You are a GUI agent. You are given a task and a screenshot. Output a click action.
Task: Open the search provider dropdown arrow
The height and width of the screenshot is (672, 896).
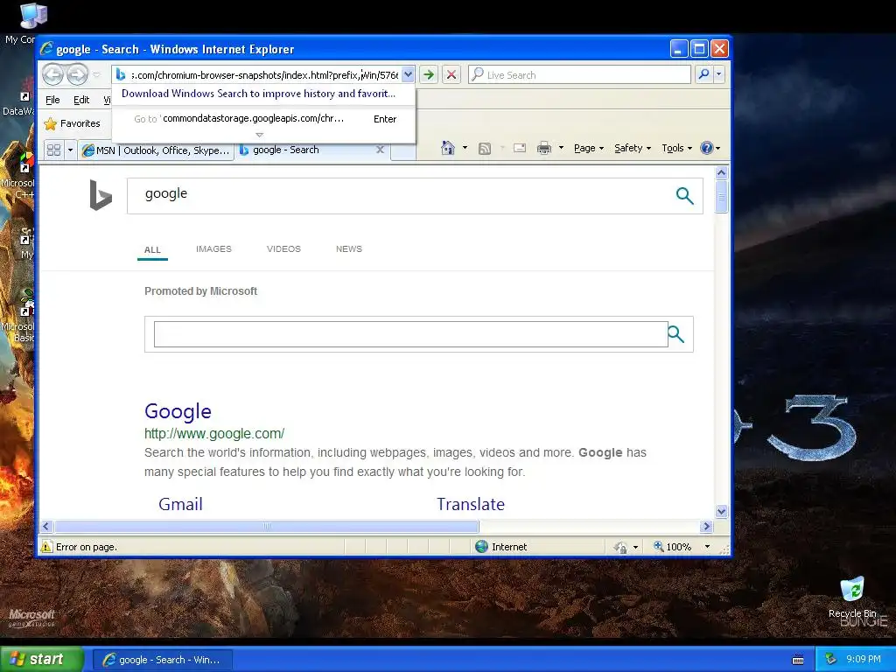pyautogui.click(x=719, y=74)
